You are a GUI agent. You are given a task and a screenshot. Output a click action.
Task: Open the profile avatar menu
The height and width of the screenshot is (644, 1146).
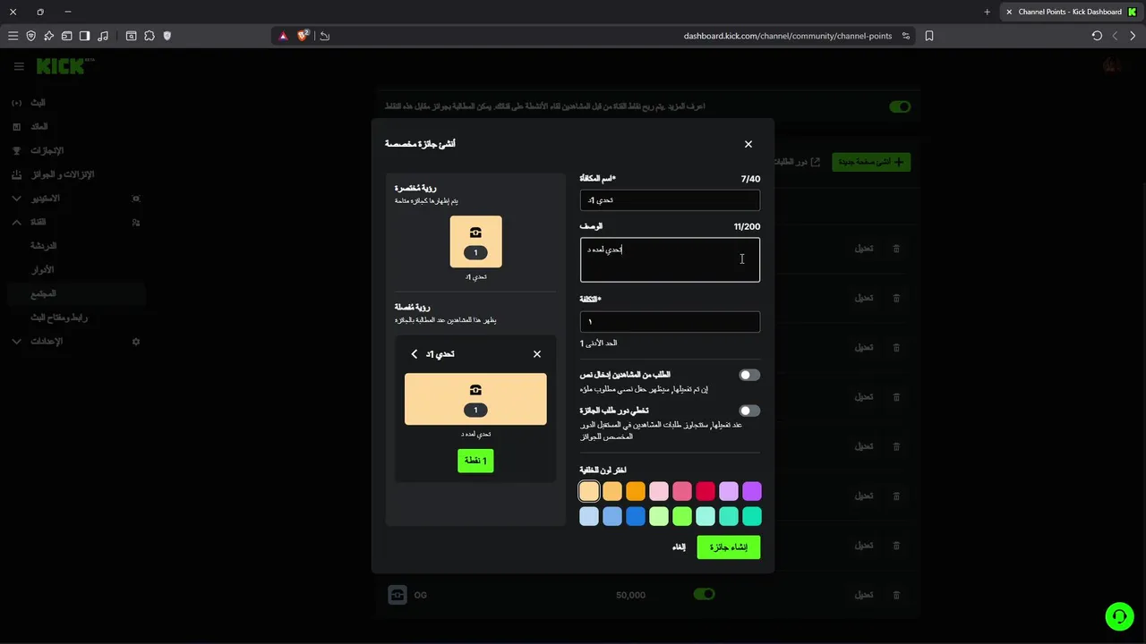click(x=1112, y=65)
